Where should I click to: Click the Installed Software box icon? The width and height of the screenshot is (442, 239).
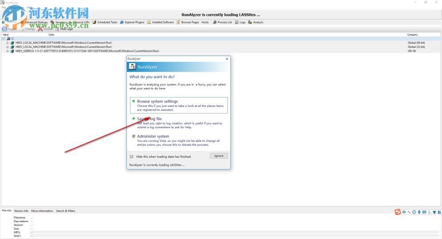(149, 22)
